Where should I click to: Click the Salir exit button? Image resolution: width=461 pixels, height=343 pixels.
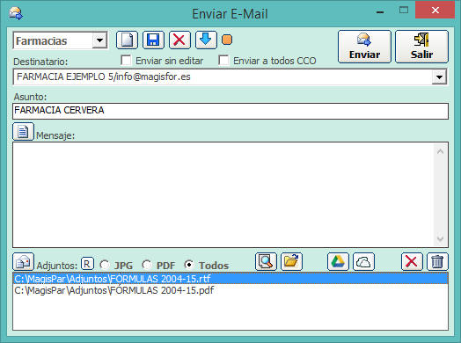421,47
